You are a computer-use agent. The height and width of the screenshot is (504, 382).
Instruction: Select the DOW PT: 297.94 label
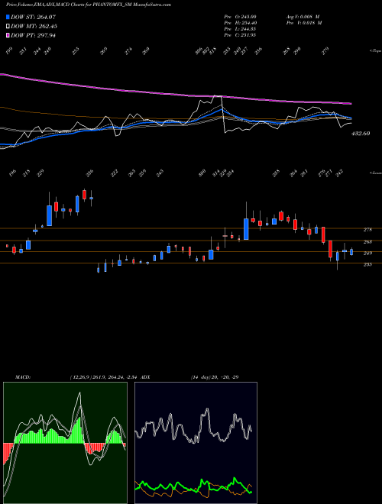pos(33,35)
